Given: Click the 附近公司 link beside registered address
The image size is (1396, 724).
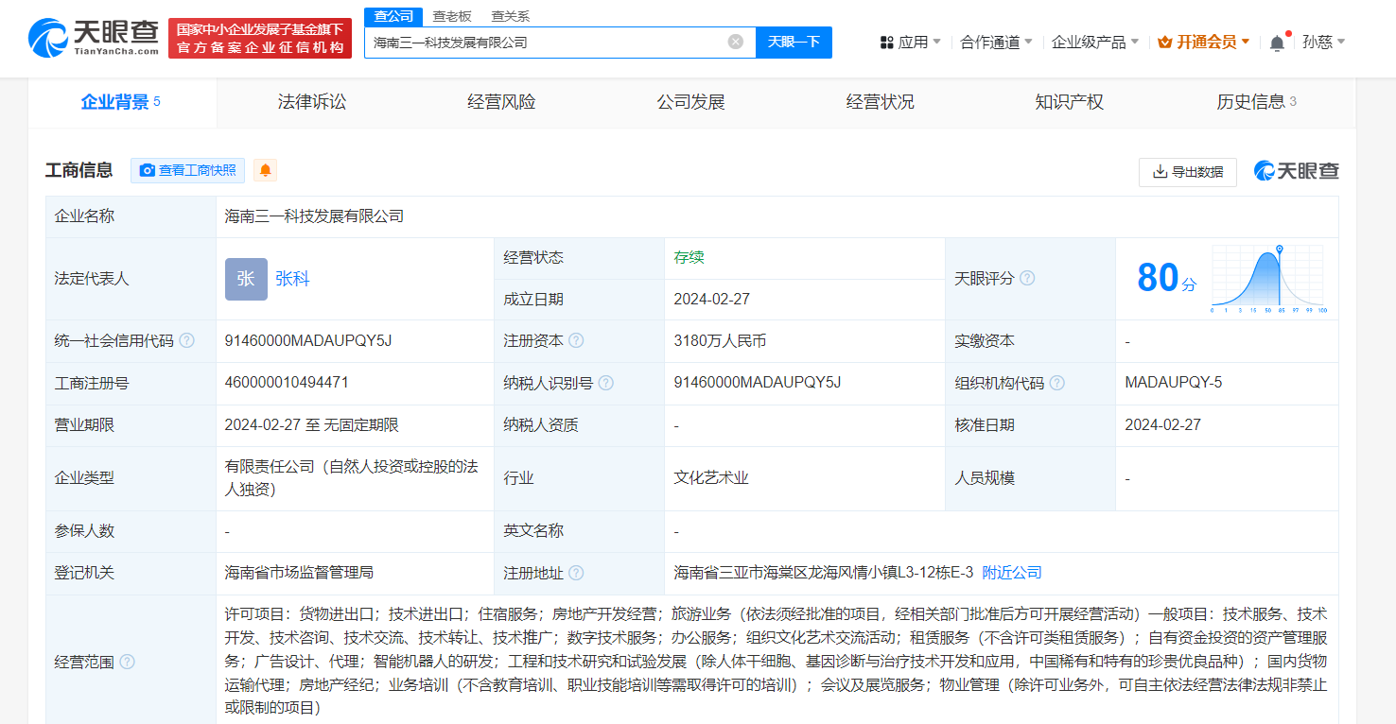Looking at the screenshot, I should (x=1012, y=573).
